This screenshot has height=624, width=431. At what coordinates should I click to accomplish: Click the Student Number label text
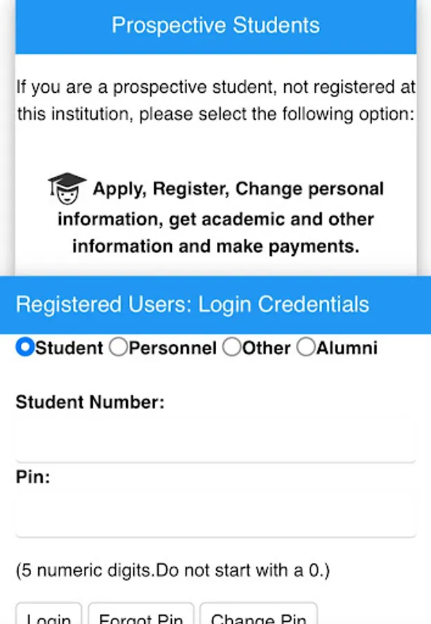coord(90,402)
